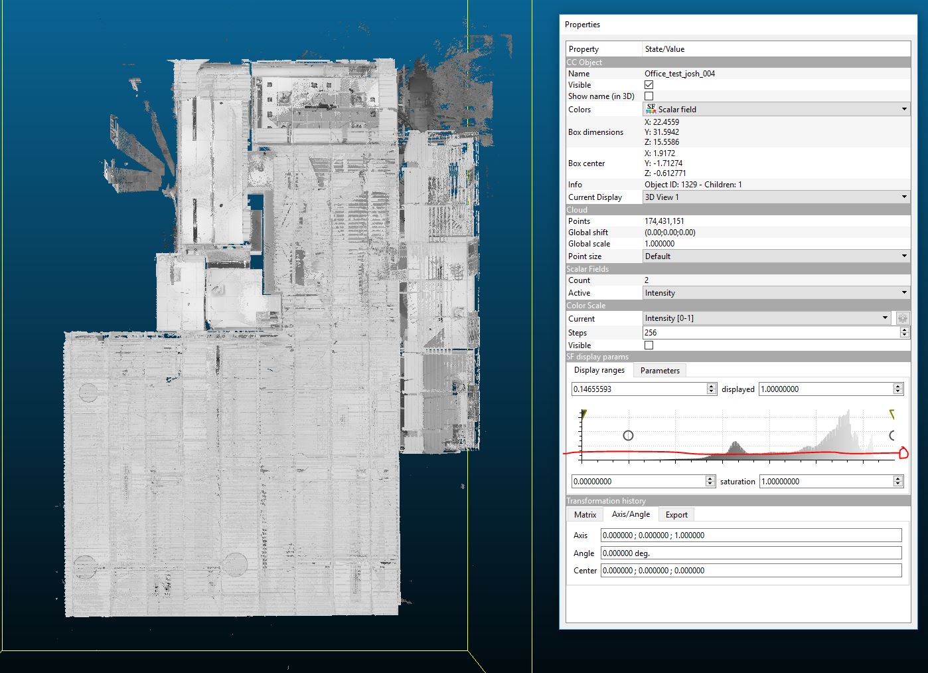Open the color scale editor gear icon

(x=902, y=318)
